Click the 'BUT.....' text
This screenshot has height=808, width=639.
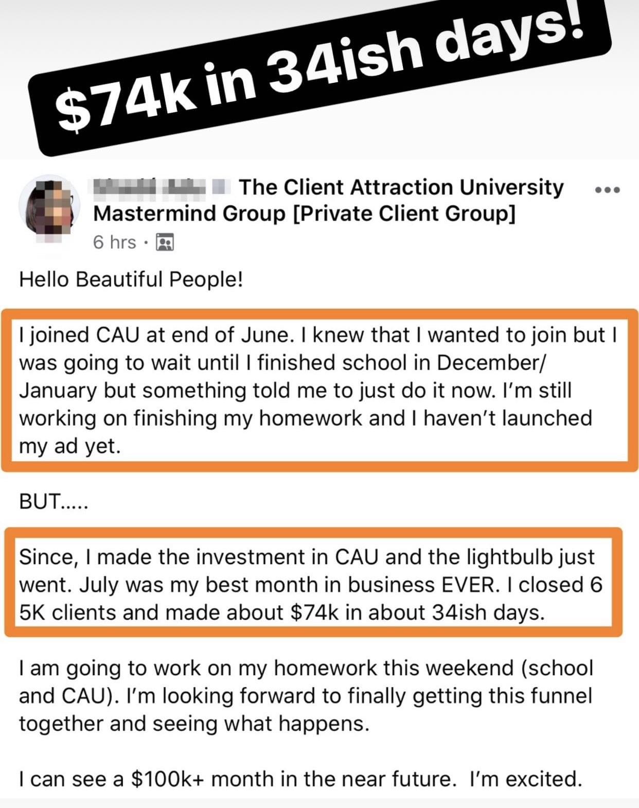(x=54, y=501)
